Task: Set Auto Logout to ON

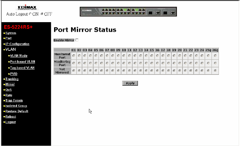Action: (30, 14)
